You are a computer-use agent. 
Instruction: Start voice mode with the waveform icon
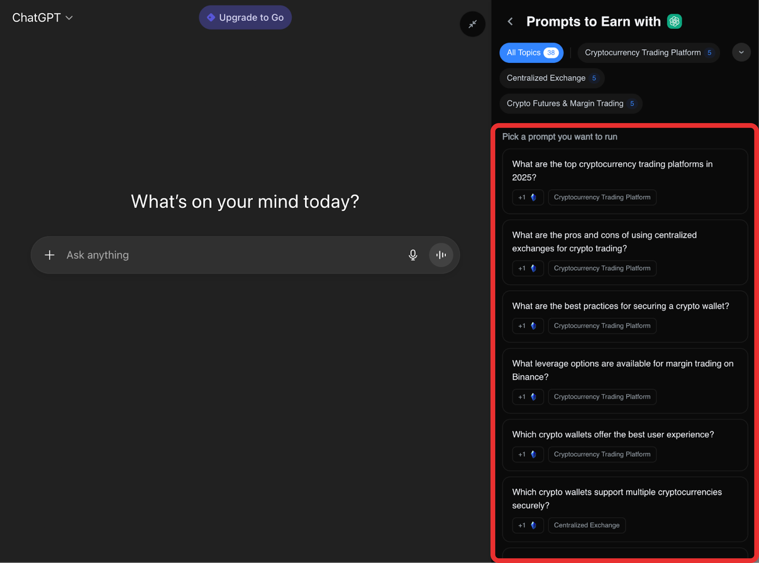coord(441,255)
